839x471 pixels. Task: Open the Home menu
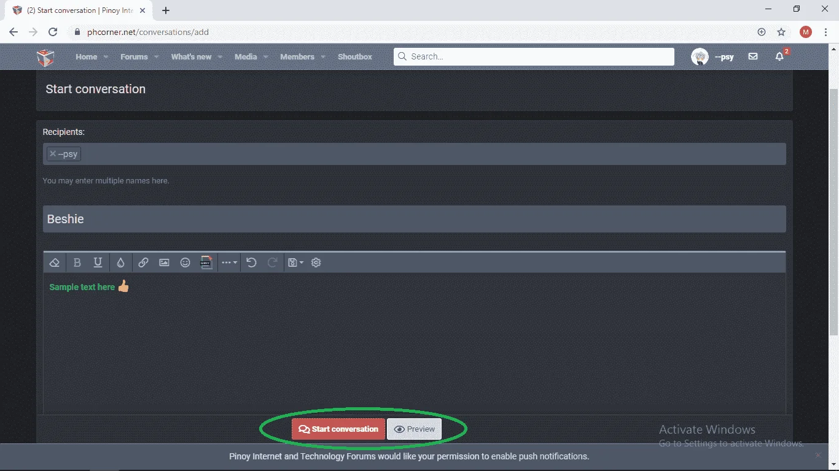87,56
